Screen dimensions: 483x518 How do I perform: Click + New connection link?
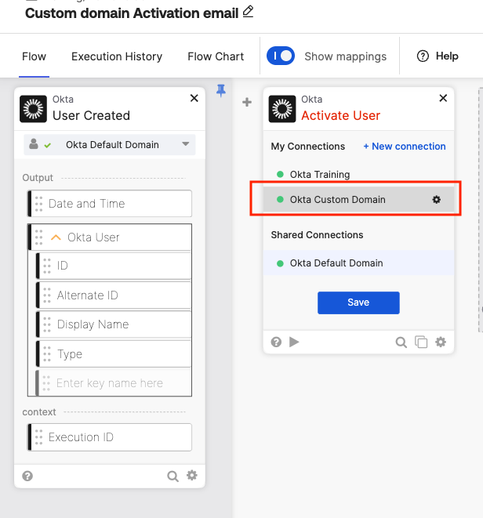[x=405, y=146]
